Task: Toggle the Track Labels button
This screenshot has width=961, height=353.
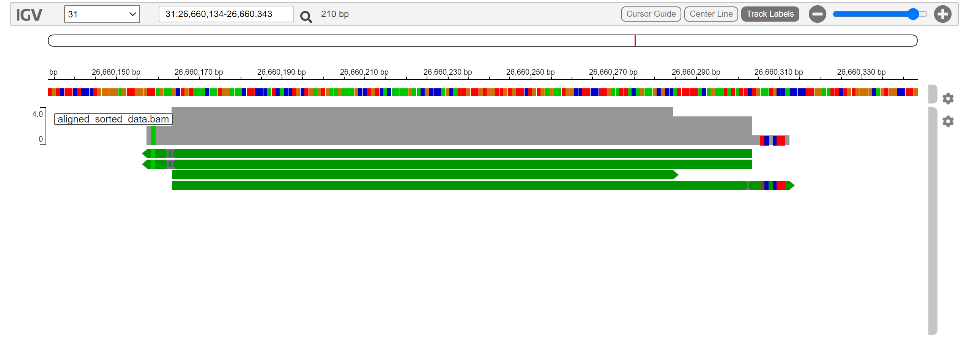Action: coord(770,14)
